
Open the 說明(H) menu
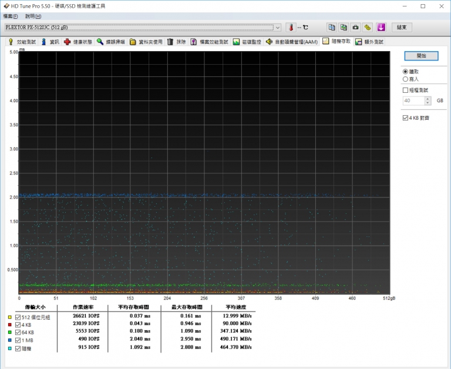coord(33,16)
